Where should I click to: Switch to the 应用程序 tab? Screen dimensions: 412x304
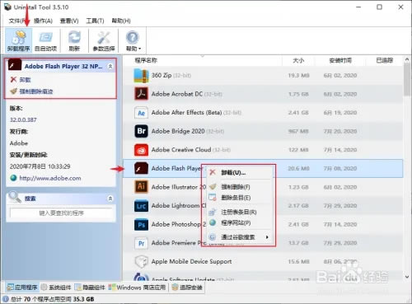tap(22, 288)
